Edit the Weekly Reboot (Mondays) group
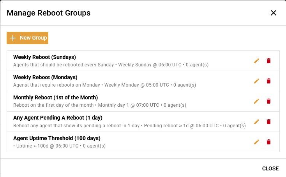The image size is (286, 177). tap(256, 81)
